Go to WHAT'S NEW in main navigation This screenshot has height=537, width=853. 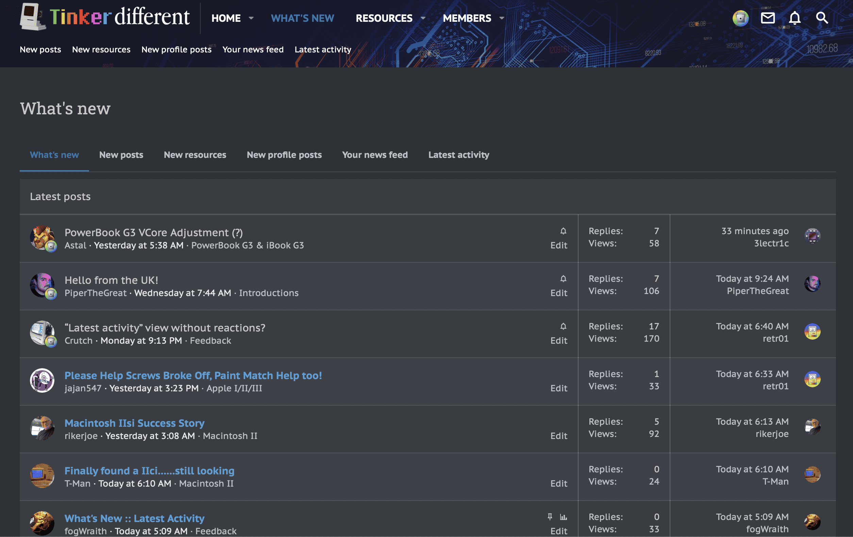(x=302, y=18)
